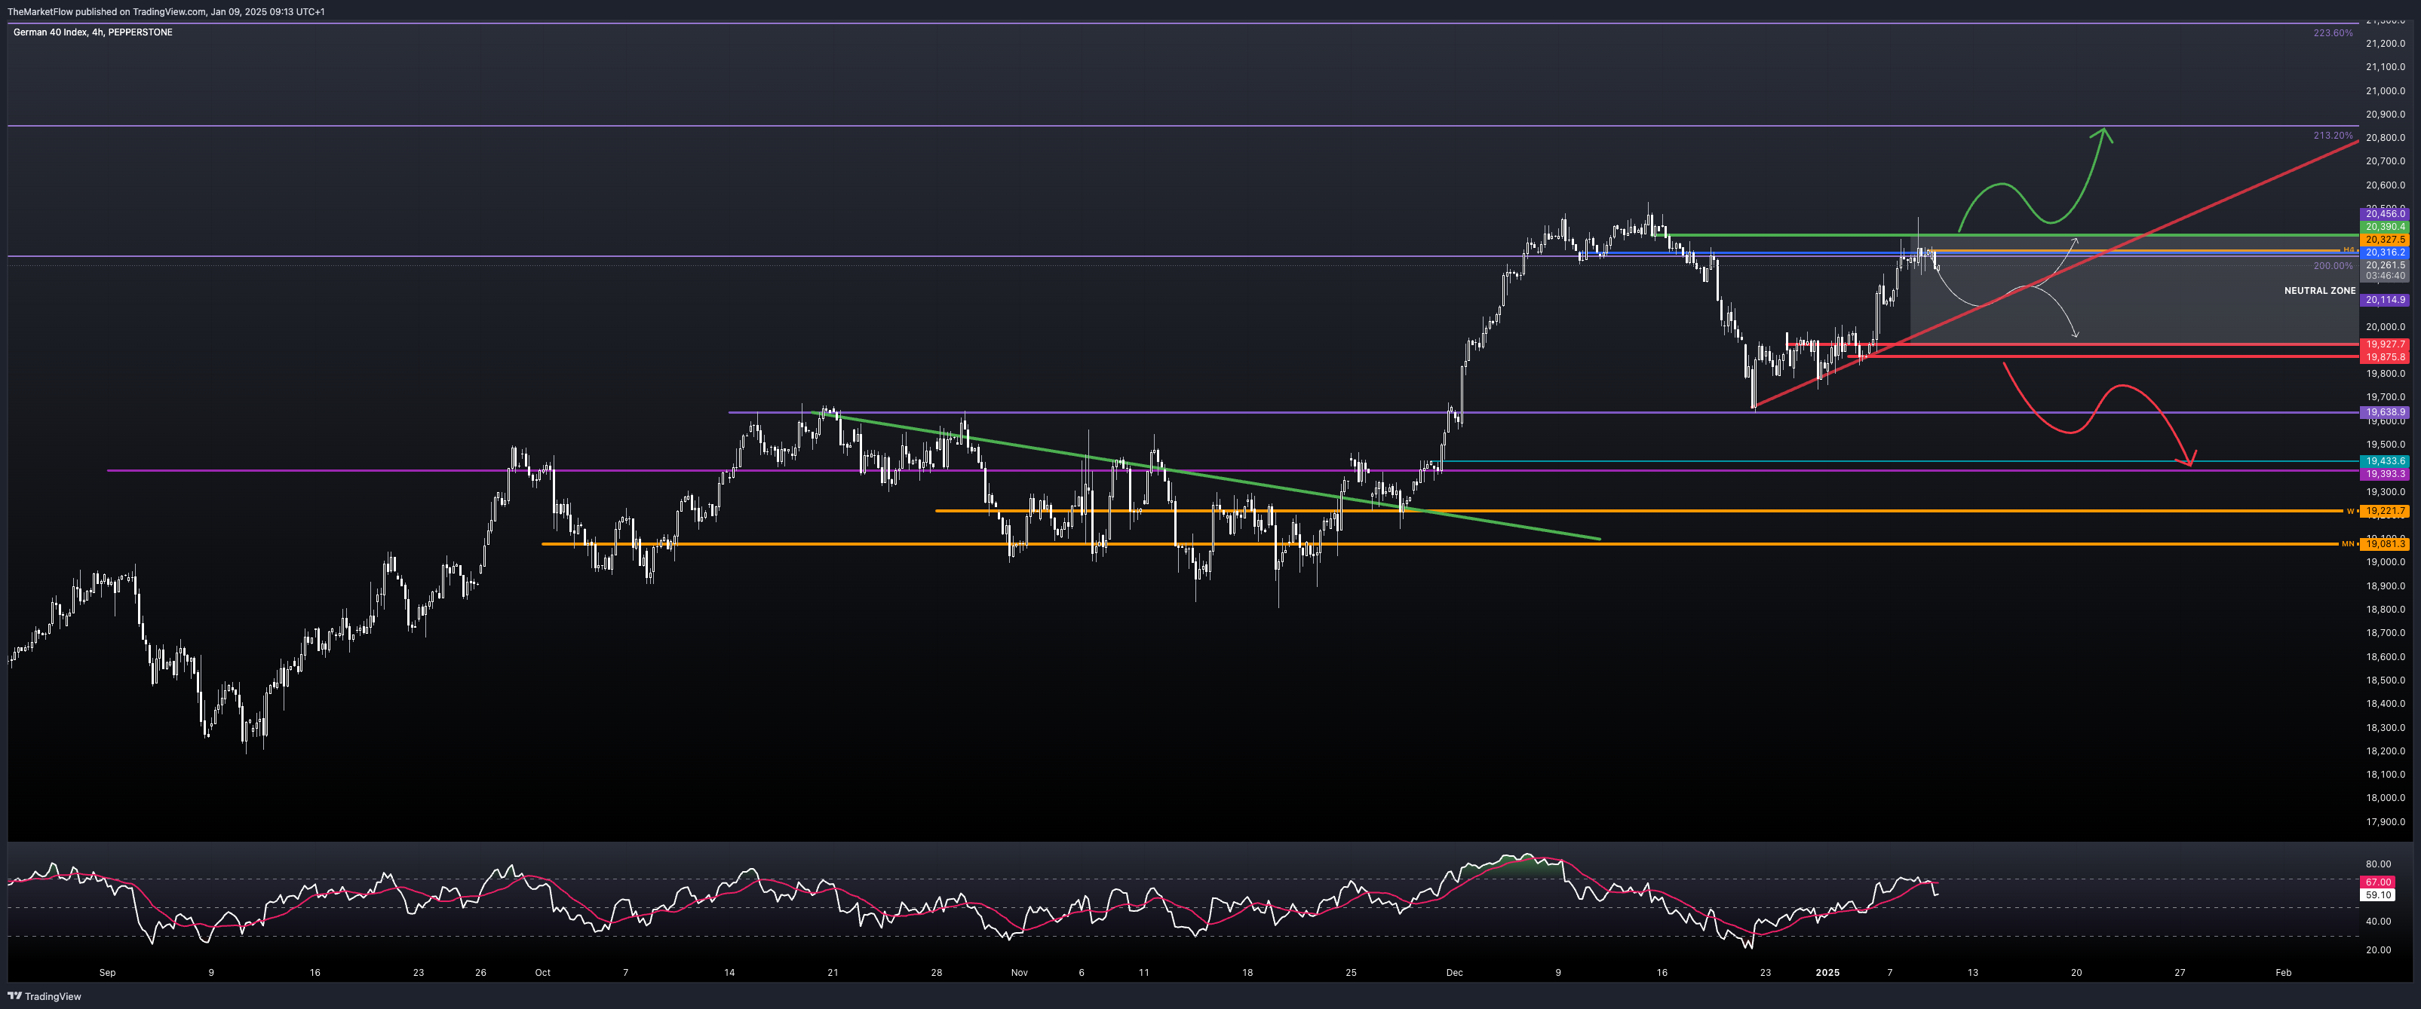Click the Feb label on time axis
The width and height of the screenshot is (2421, 1009).
click(x=2283, y=972)
